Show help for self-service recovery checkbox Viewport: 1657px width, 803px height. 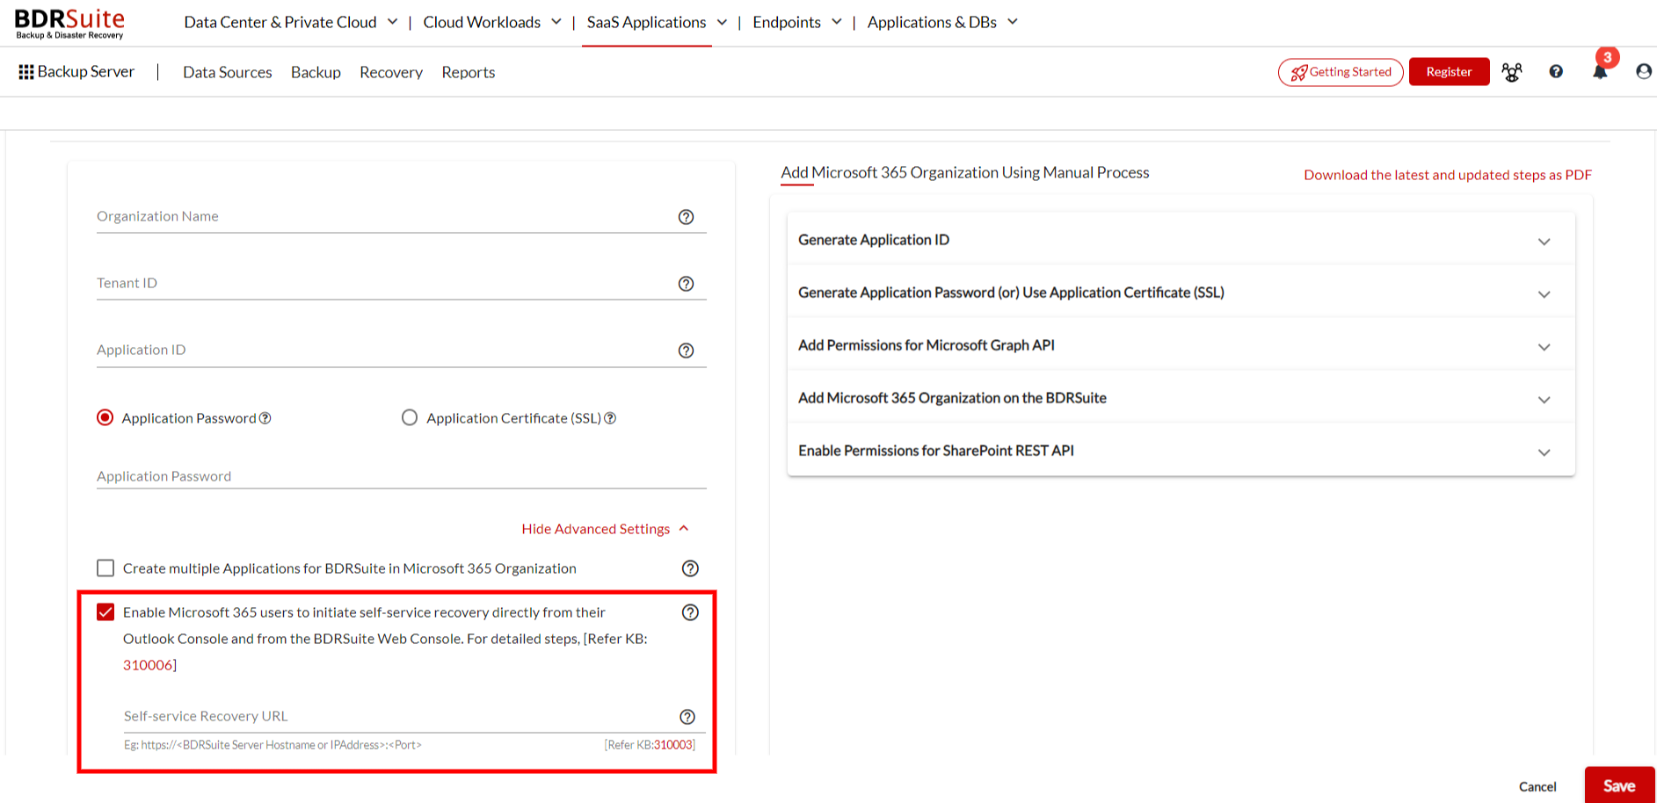(x=691, y=612)
